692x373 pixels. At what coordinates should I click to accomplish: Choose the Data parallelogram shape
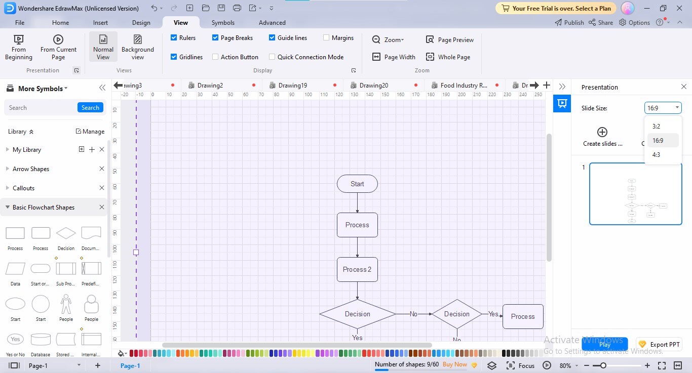coord(15,268)
